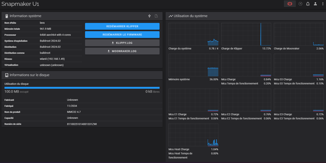Click the Charge de Klipper graph
The image size is (326, 163).
point(246,34)
